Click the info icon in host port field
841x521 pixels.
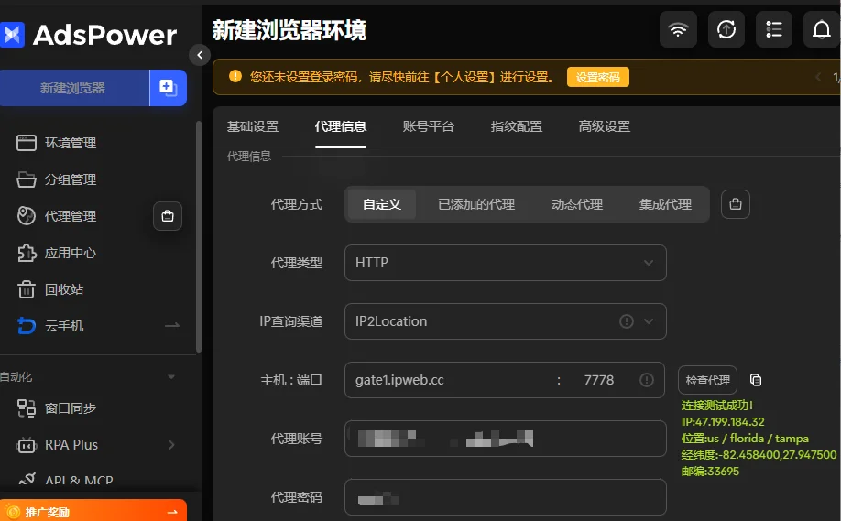tap(647, 380)
